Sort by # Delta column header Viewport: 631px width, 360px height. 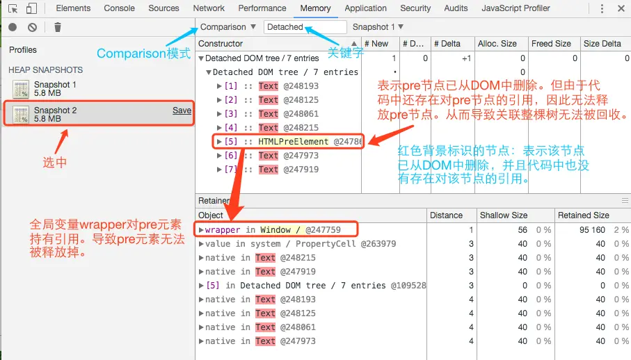pyautogui.click(x=452, y=43)
